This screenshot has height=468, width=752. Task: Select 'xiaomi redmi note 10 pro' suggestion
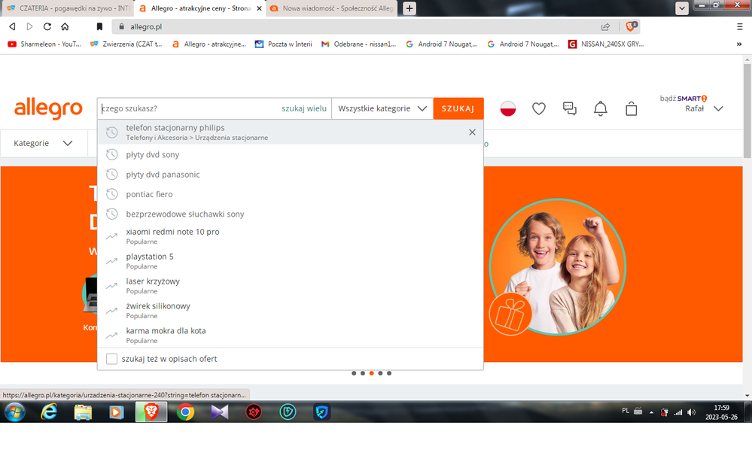pos(290,236)
